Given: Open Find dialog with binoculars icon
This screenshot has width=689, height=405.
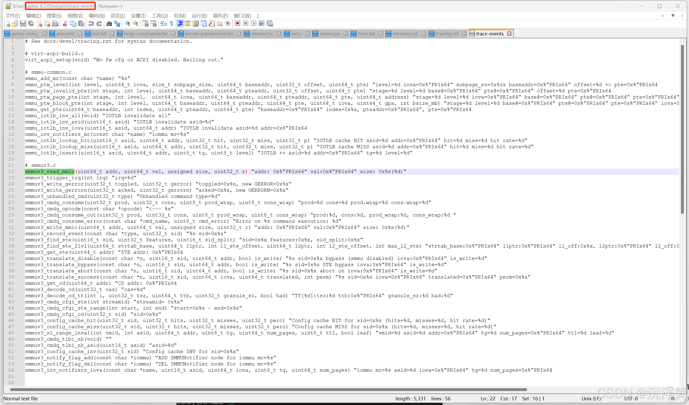Looking at the screenshot, I should [x=109, y=24].
